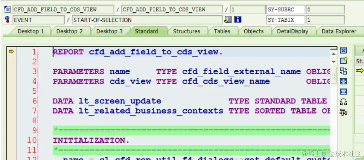Click the INITIALIZATION. statement
364x160 pixels.
tap(91, 141)
